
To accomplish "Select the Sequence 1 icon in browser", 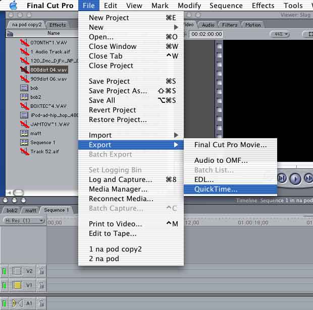I will pyautogui.click(x=24, y=142).
